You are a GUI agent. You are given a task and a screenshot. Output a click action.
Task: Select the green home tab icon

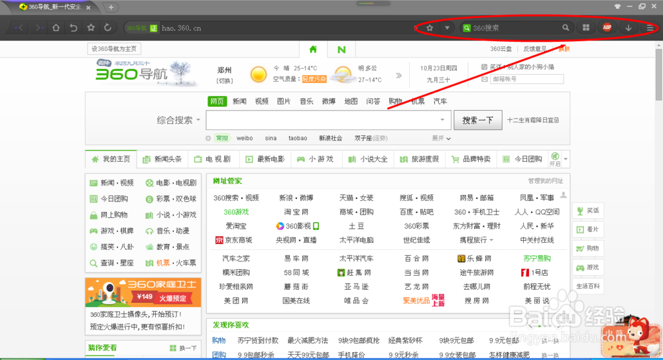[x=313, y=50]
